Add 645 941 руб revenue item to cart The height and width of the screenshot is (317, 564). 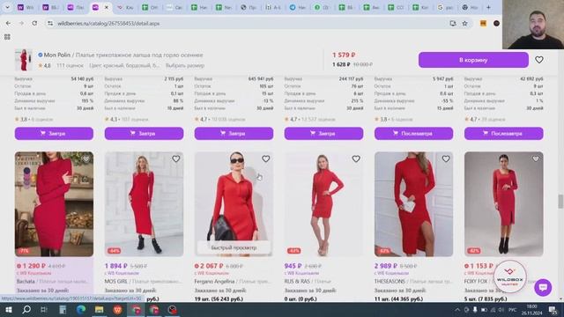pyautogui.click(x=234, y=133)
